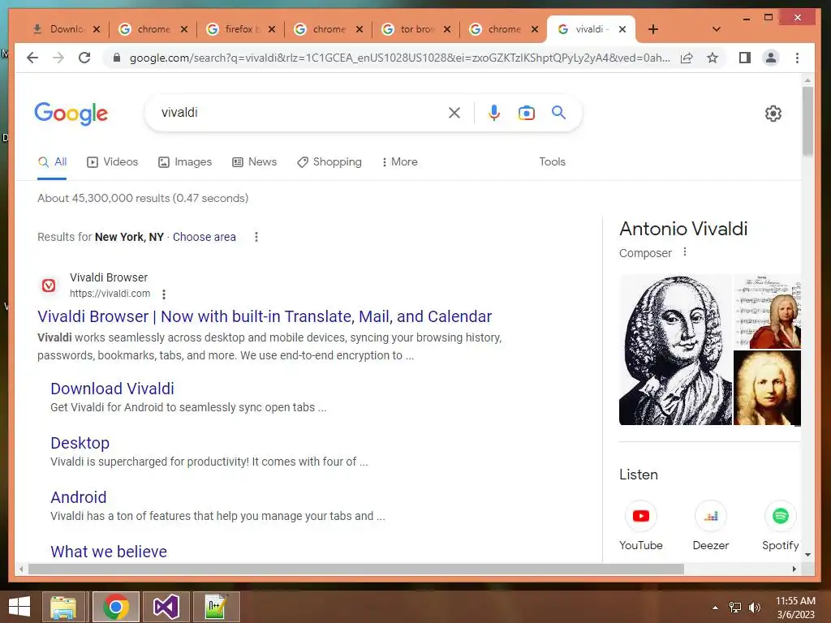Open the What we believe link

[x=109, y=552]
